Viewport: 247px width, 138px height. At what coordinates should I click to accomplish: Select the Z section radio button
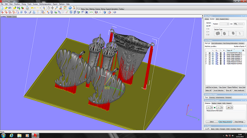point(207,35)
